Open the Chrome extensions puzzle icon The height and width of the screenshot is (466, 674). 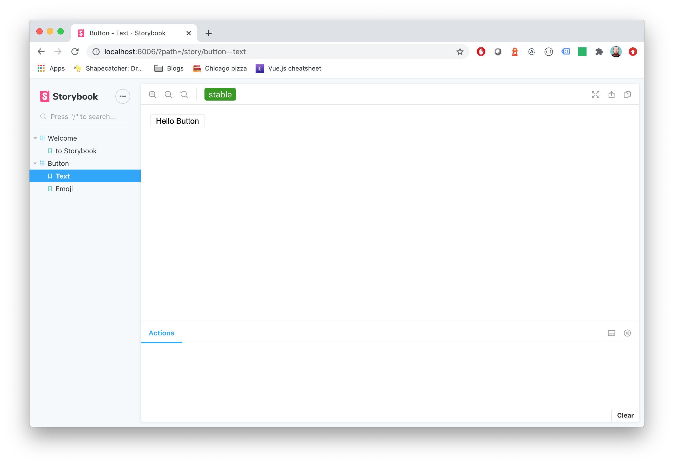click(599, 52)
